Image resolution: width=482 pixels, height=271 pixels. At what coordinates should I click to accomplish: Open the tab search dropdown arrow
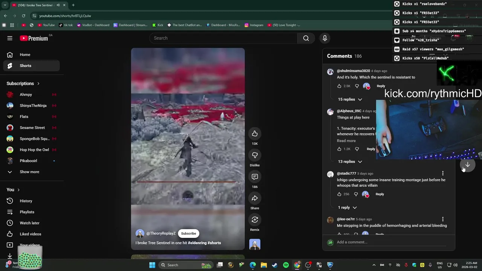pos(5,5)
